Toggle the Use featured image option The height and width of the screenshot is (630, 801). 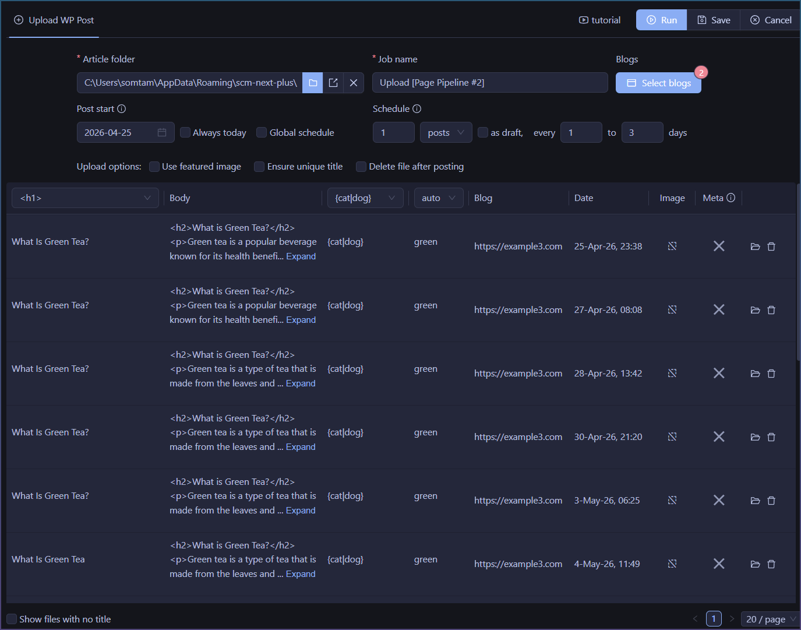pyautogui.click(x=154, y=167)
